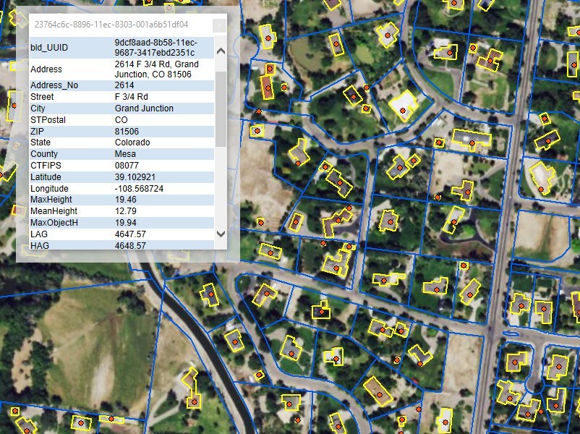Click the Latitude value 39.102921
Viewport: 580px width, 434px height.
[x=135, y=177]
